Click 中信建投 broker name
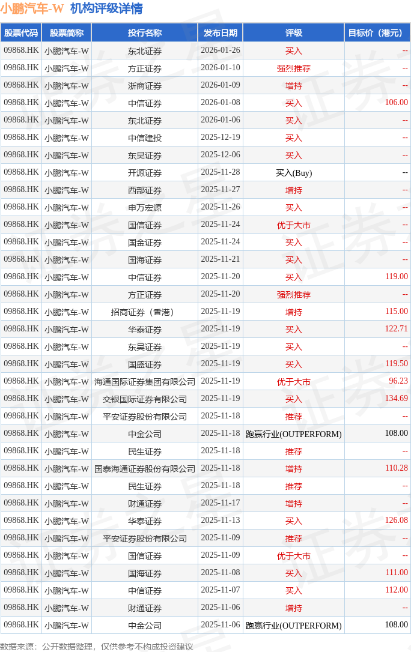 (145, 138)
